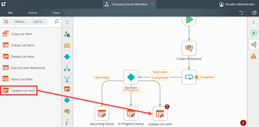Open the View menu
The width and height of the screenshot is (259, 127).
[x=56, y=13]
